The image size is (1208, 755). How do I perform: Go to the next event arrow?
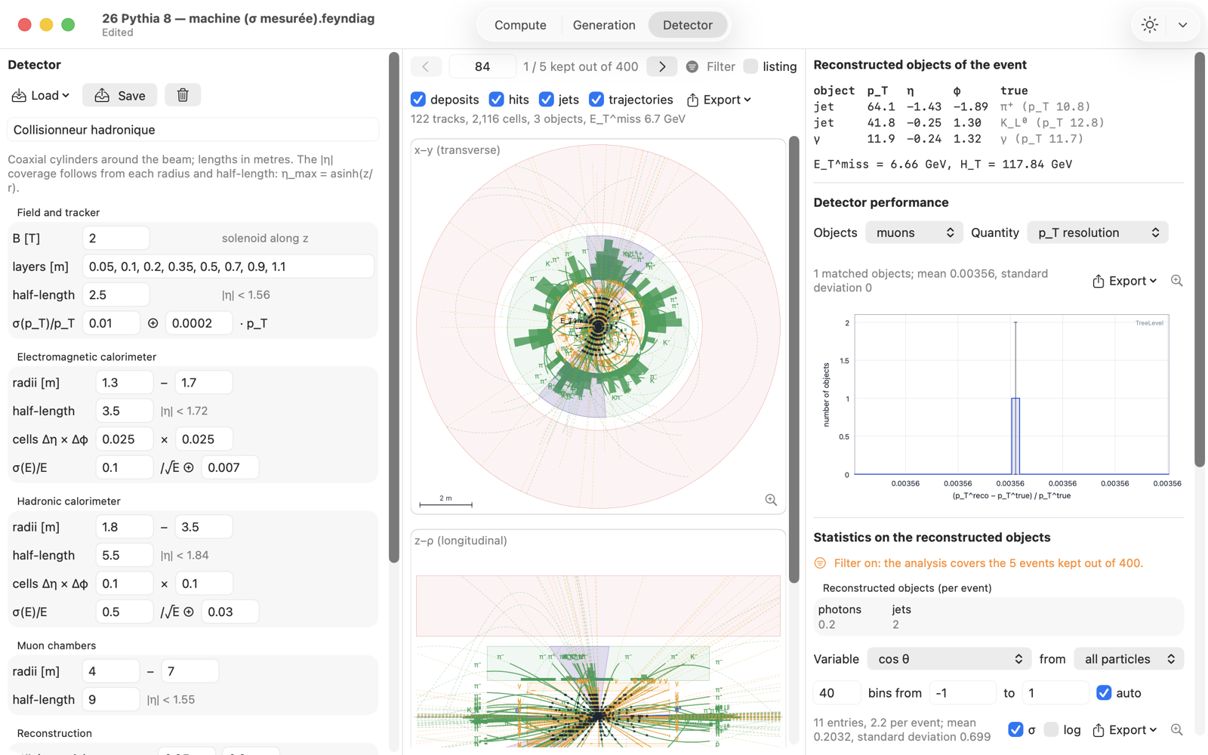[x=662, y=66]
